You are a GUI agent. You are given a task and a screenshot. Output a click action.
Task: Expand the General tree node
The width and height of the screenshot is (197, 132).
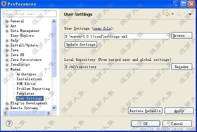pos(7,21)
